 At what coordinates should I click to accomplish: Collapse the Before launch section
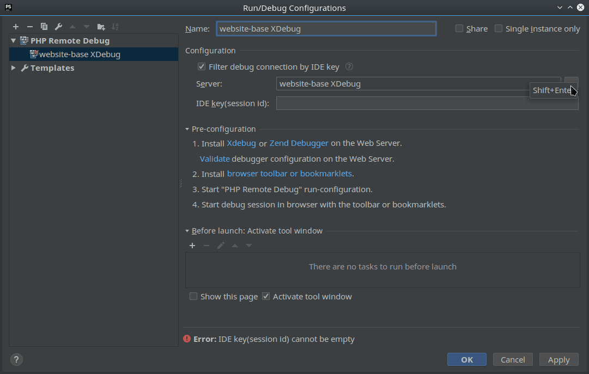[187, 231]
